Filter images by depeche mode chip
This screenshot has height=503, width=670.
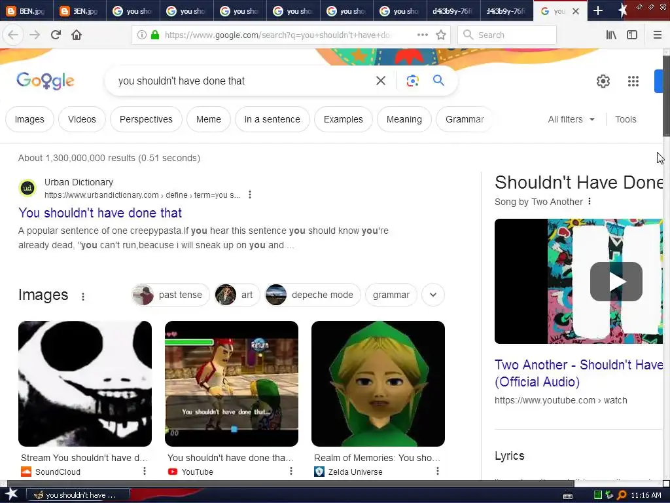point(313,295)
